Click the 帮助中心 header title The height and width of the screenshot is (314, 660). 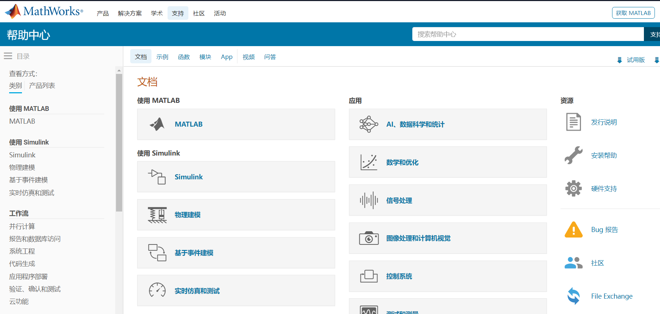click(x=29, y=35)
